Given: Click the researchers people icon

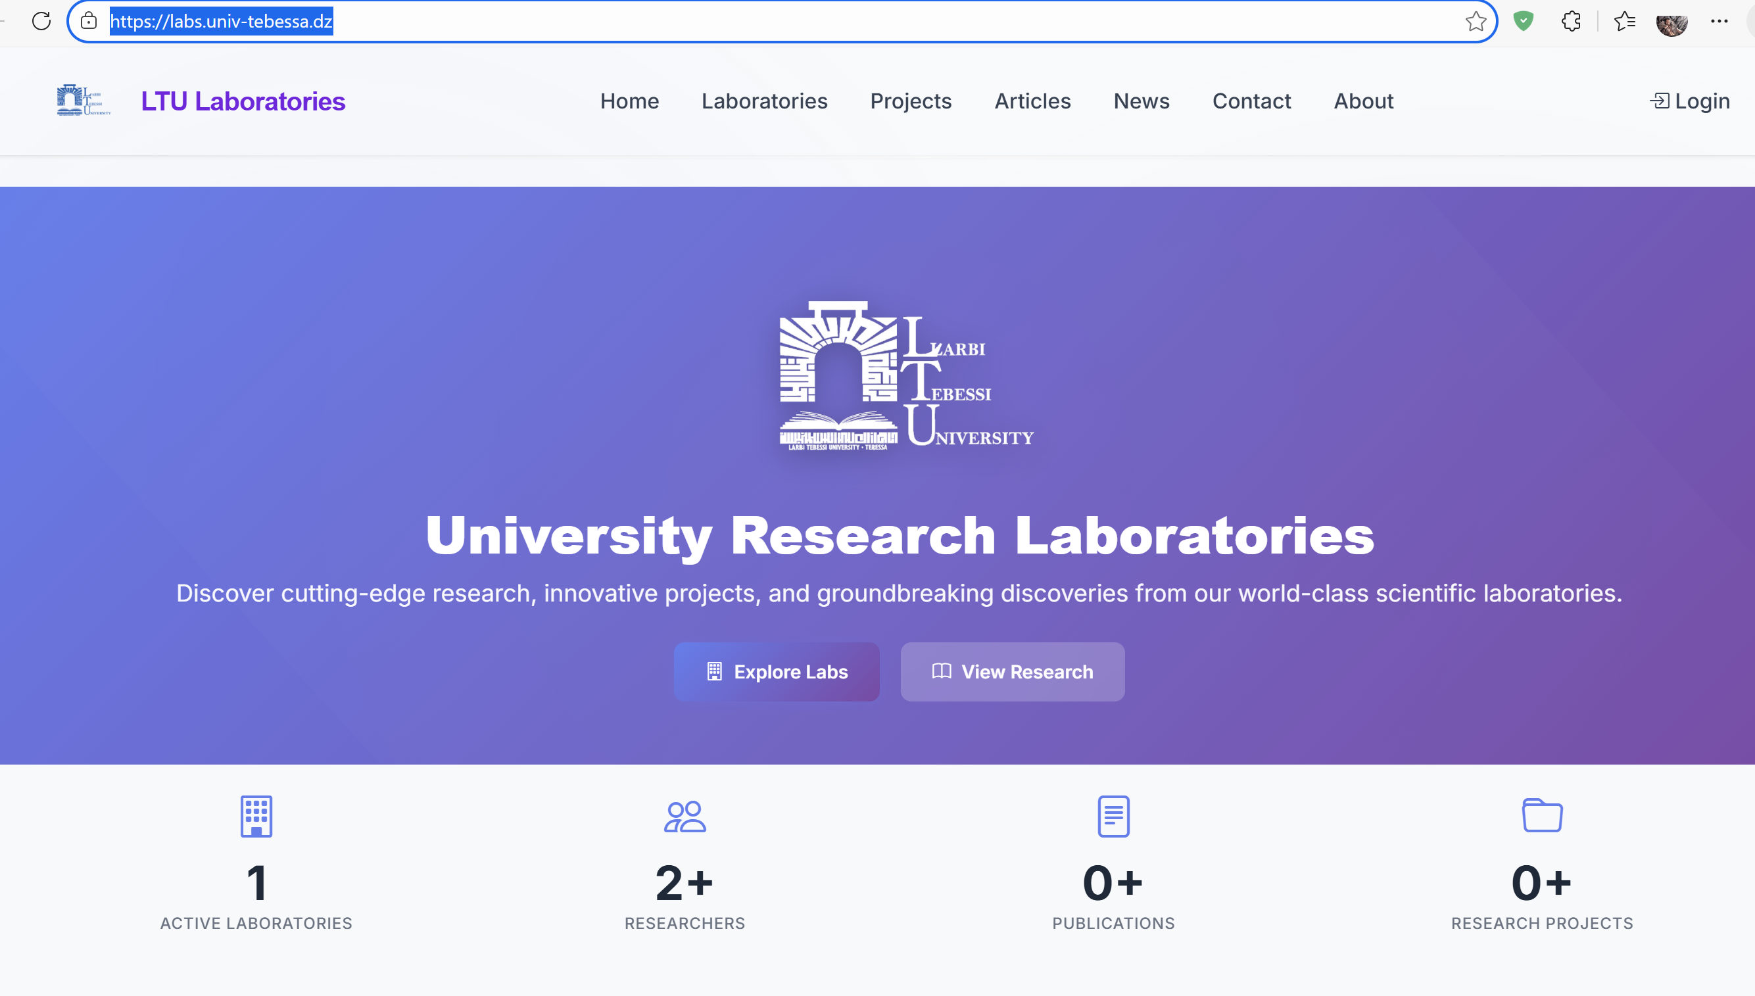Looking at the screenshot, I should pos(685,815).
